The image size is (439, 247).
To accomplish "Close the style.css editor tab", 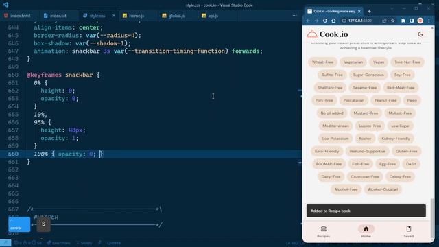I will (x=113, y=16).
